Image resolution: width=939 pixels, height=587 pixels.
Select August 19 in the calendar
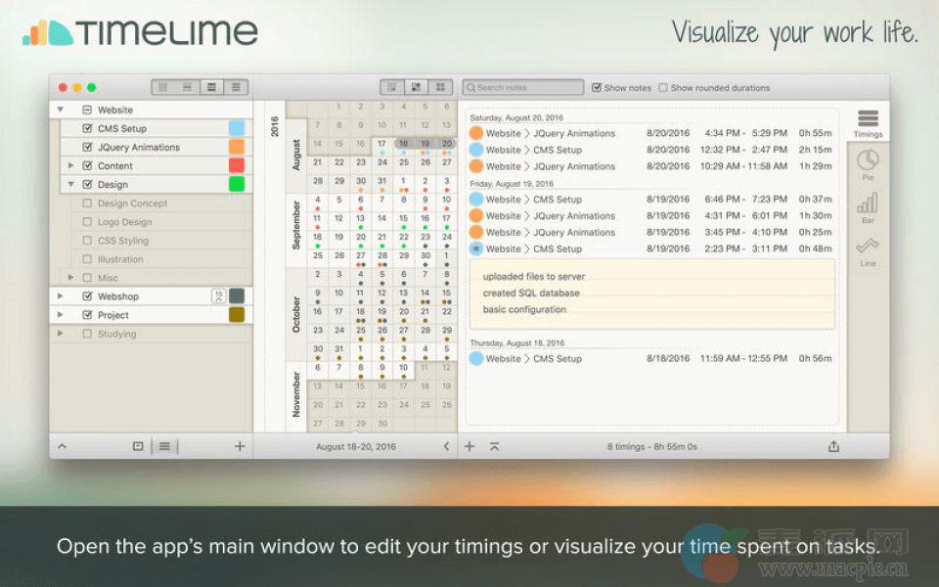click(x=425, y=144)
